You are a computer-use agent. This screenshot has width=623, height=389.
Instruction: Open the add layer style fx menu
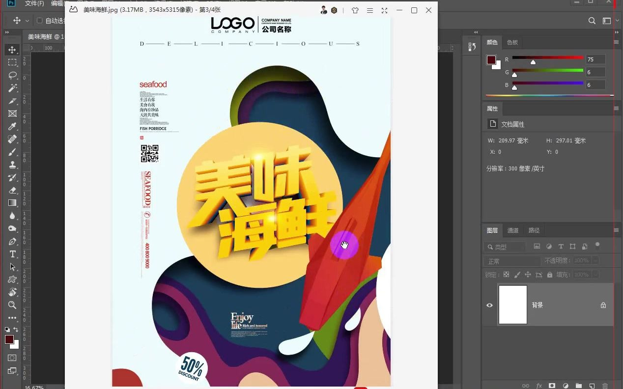538,386
